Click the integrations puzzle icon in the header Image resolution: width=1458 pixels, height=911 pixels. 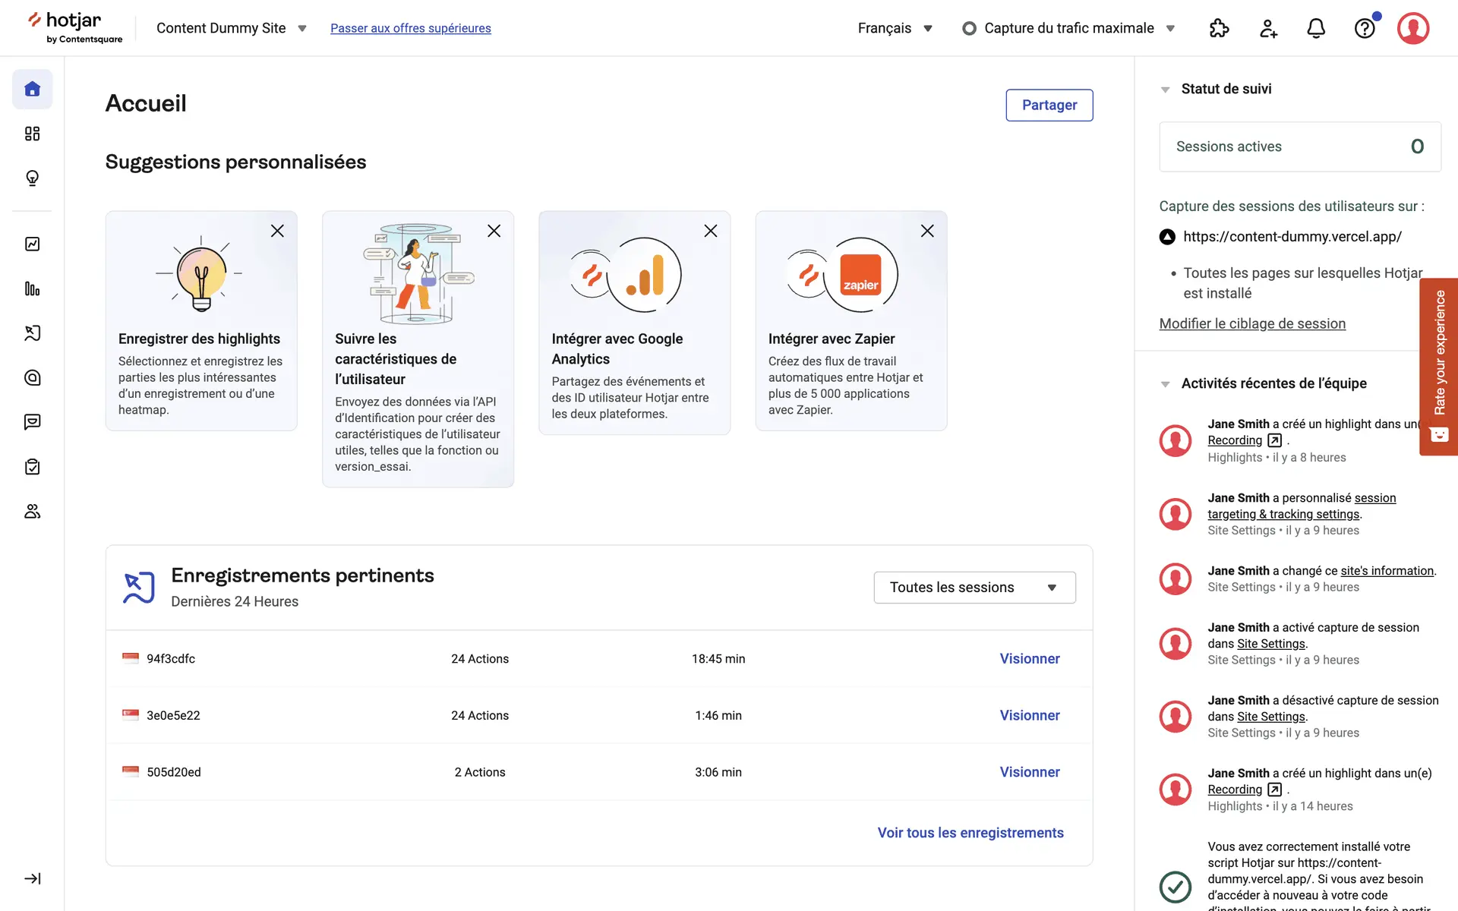click(1219, 28)
